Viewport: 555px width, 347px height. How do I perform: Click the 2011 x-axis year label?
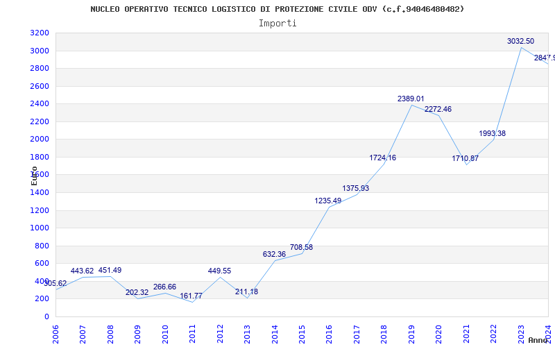193,335
